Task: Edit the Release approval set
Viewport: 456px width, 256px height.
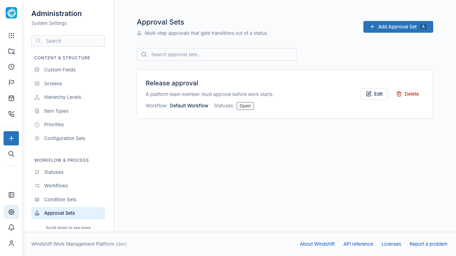Action: pyautogui.click(x=374, y=94)
